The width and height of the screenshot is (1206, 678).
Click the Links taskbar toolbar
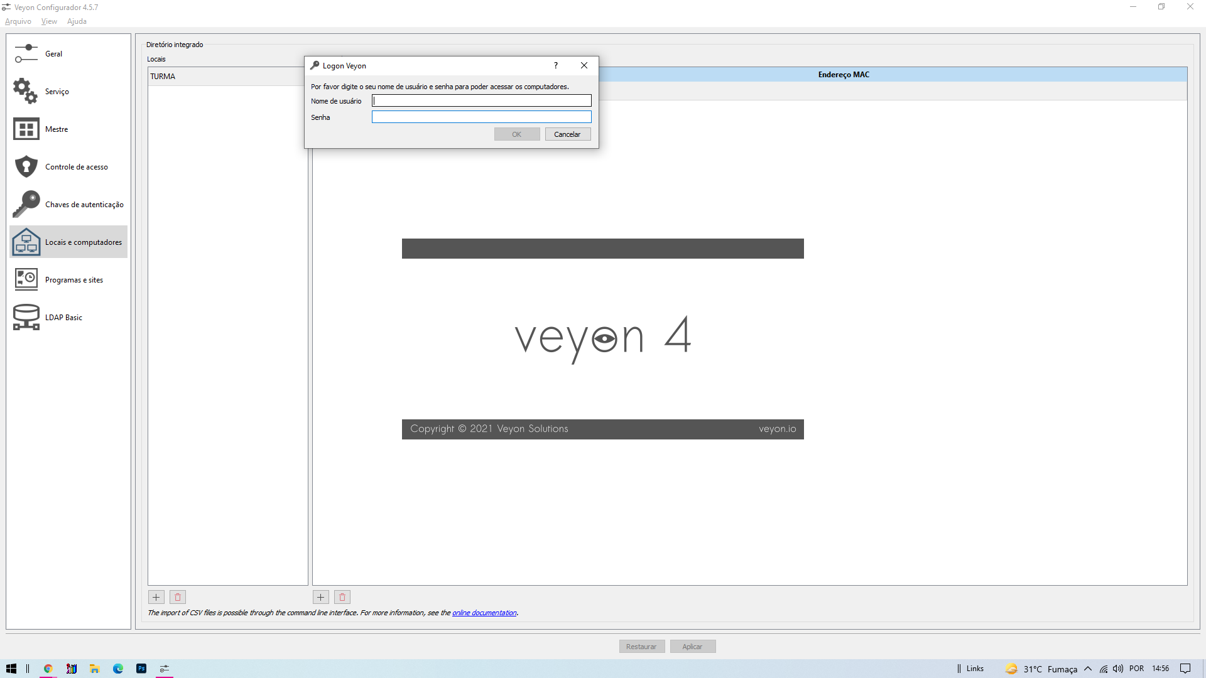point(975,669)
